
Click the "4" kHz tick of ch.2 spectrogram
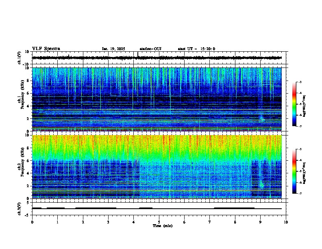[x=28, y=173]
